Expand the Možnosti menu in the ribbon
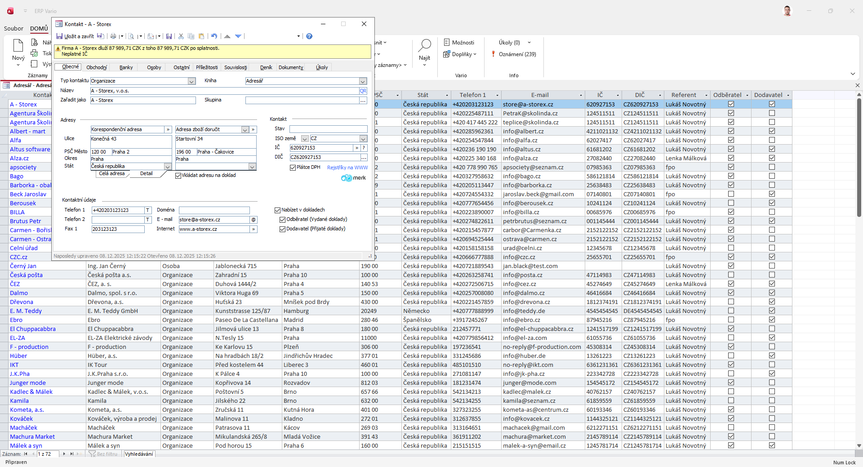This screenshot has width=863, height=467. 459,42
